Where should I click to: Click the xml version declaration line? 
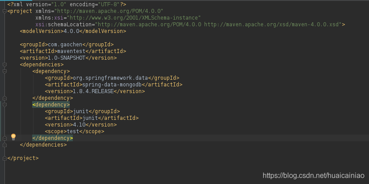67,4
